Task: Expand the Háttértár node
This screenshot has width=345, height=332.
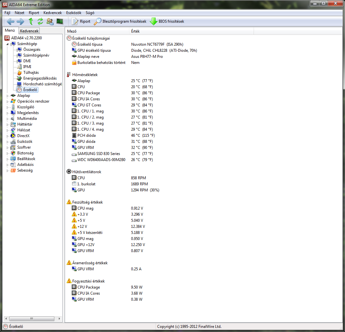Action: (x=7, y=125)
